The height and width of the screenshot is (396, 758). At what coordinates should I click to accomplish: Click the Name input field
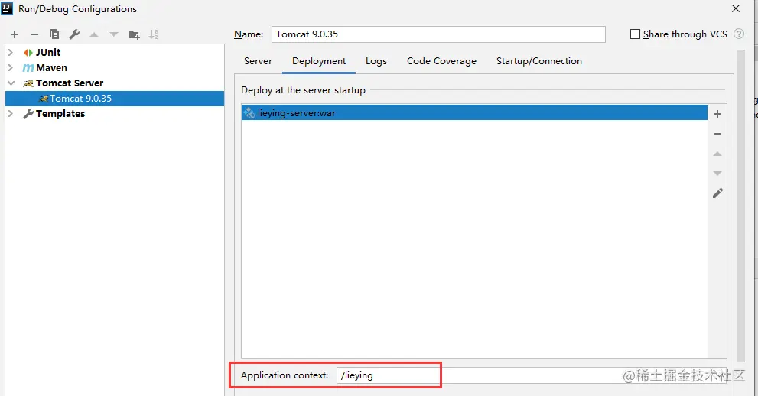coord(438,34)
